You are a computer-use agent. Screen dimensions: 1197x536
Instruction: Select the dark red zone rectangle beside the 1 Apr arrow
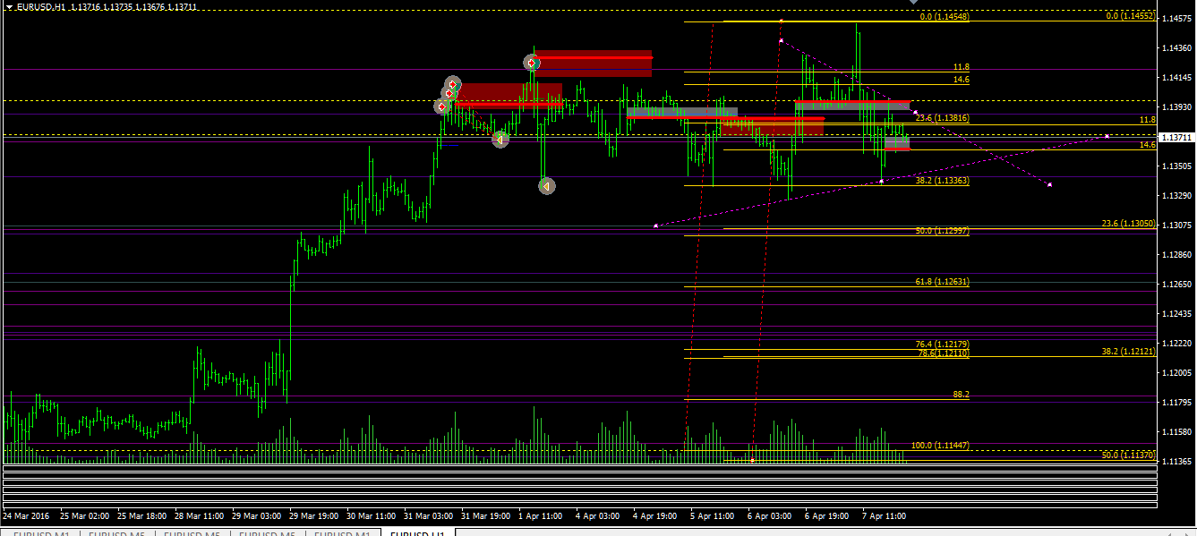point(594,64)
